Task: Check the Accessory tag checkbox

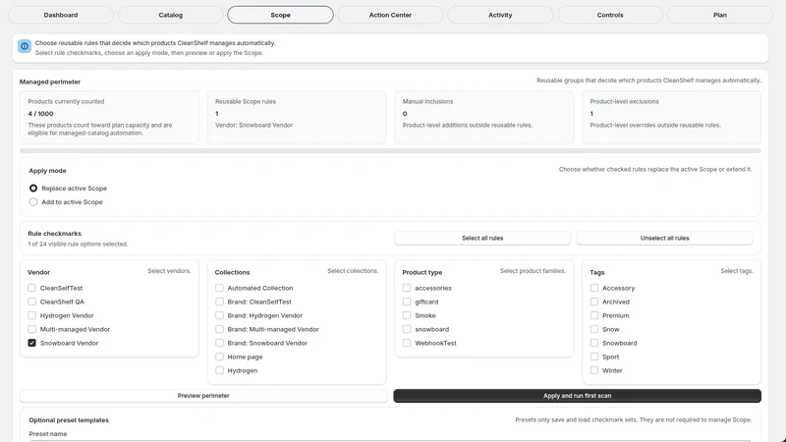Action: tap(594, 288)
